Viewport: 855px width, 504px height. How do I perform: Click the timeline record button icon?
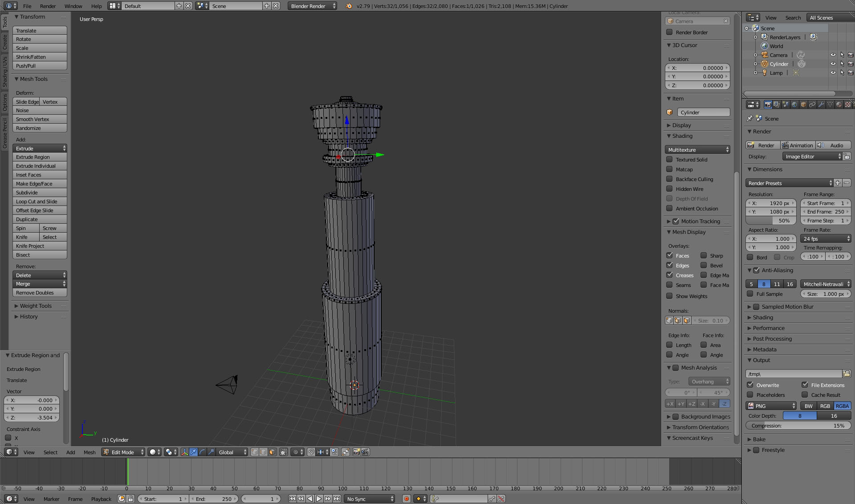click(x=406, y=499)
